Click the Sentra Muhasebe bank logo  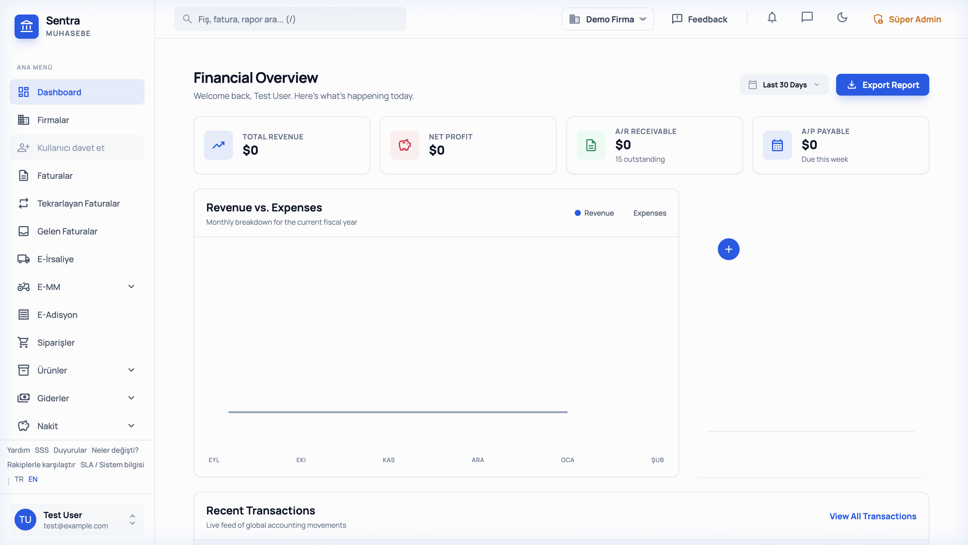click(x=26, y=26)
